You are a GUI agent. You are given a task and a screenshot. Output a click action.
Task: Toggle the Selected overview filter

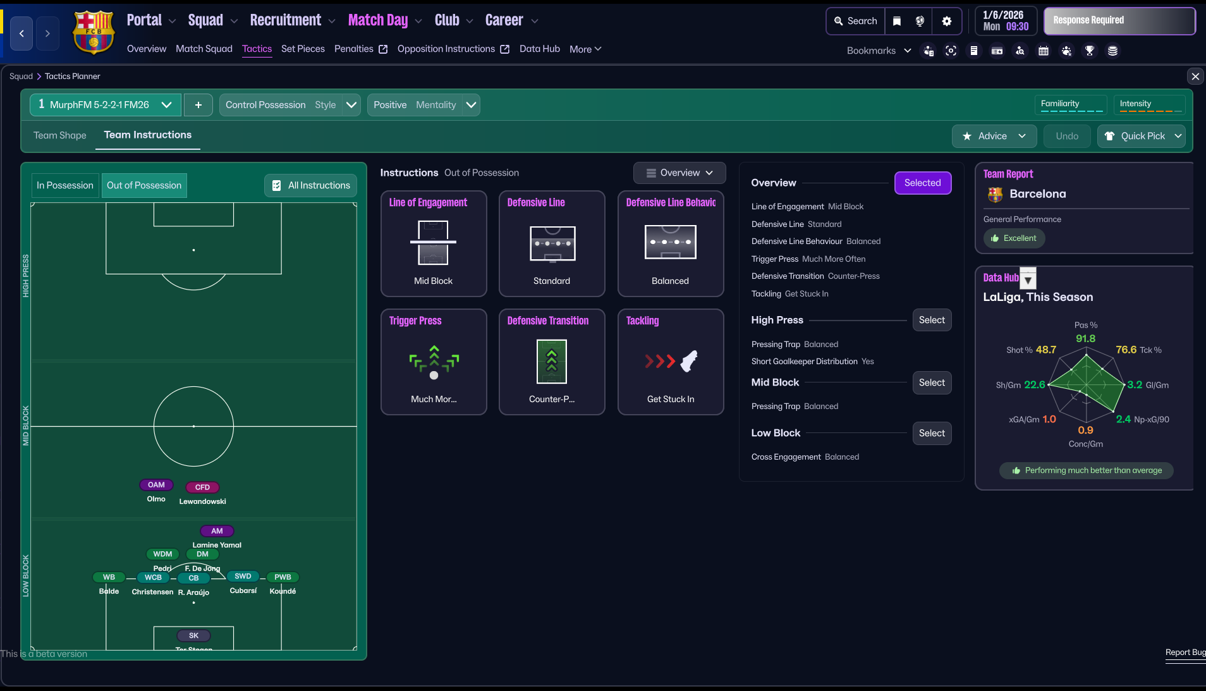coord(922,183)
